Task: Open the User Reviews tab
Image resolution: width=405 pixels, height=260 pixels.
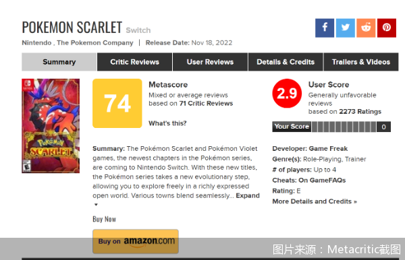Action: pos(210,62)
